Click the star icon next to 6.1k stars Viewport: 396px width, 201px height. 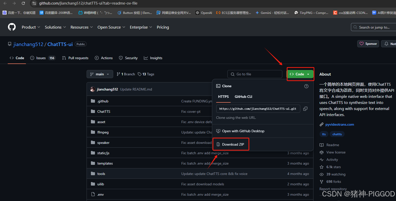[x=322, y=167]
